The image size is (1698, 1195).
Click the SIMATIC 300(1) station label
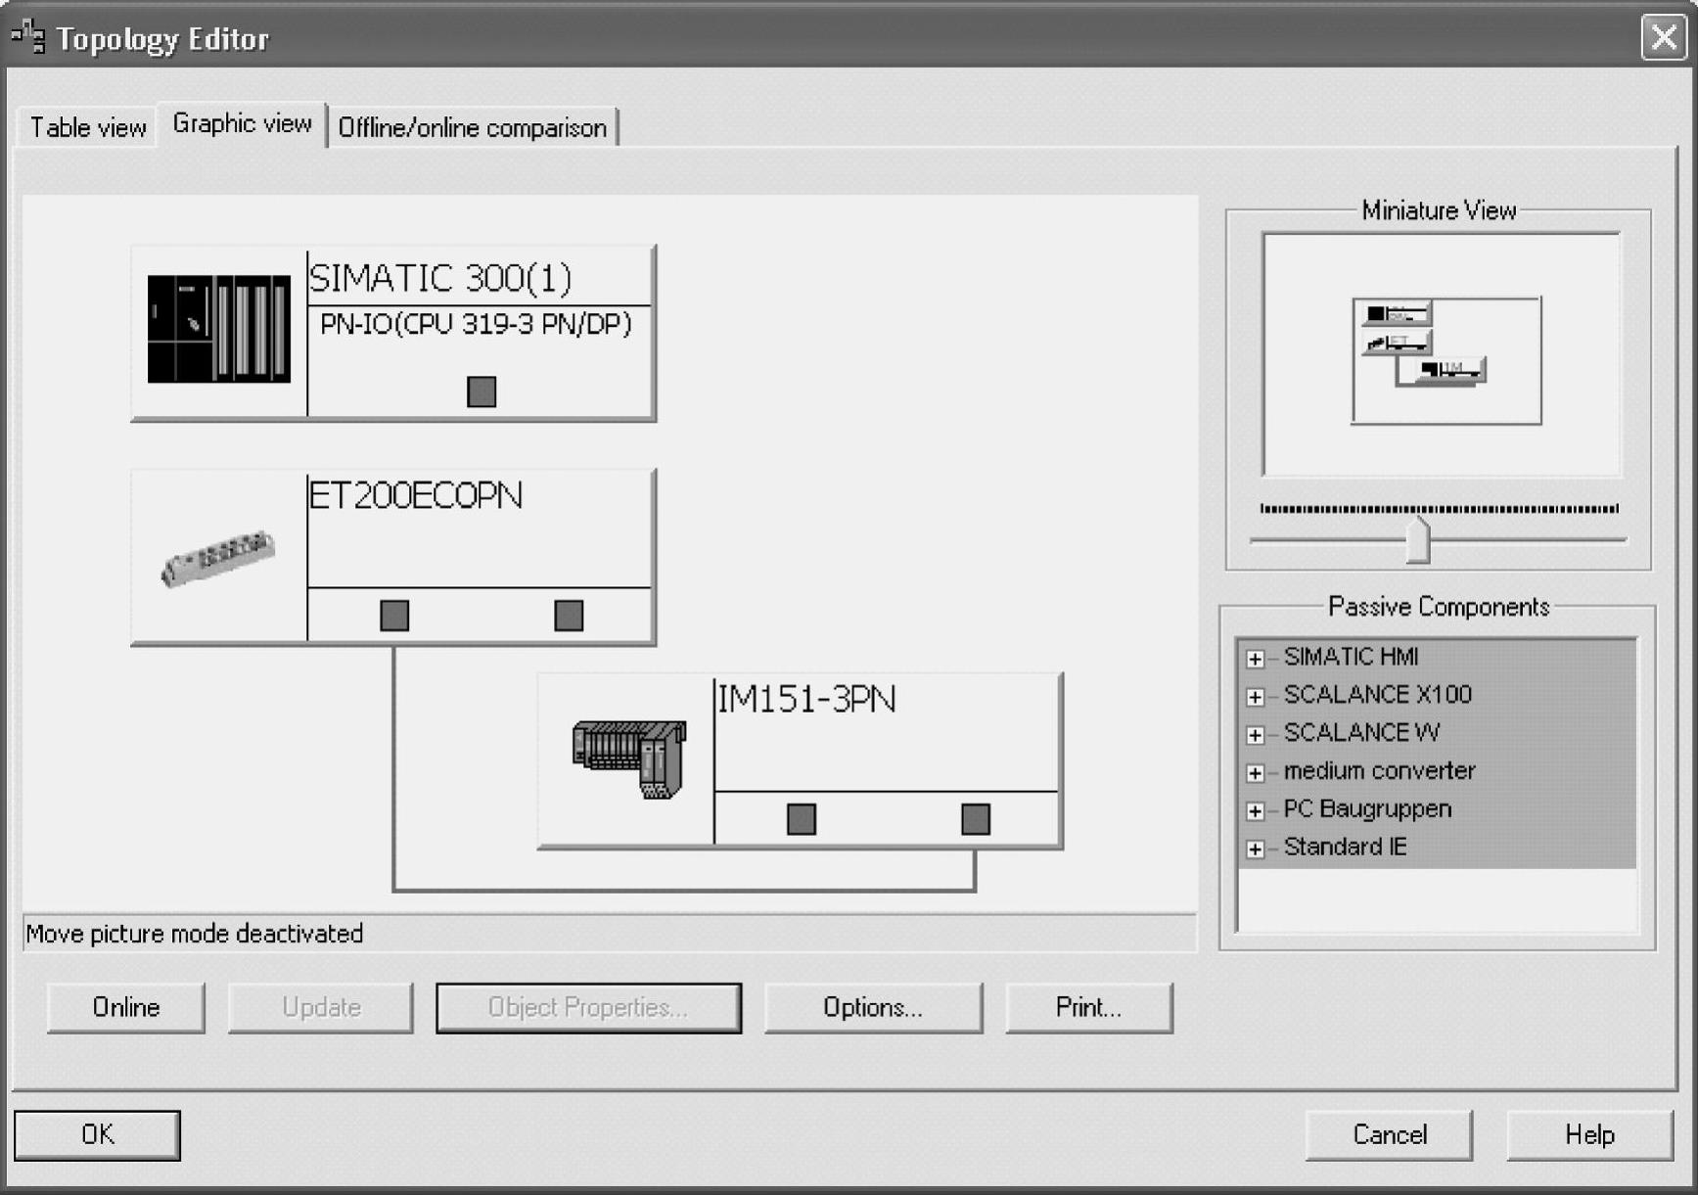440,279
